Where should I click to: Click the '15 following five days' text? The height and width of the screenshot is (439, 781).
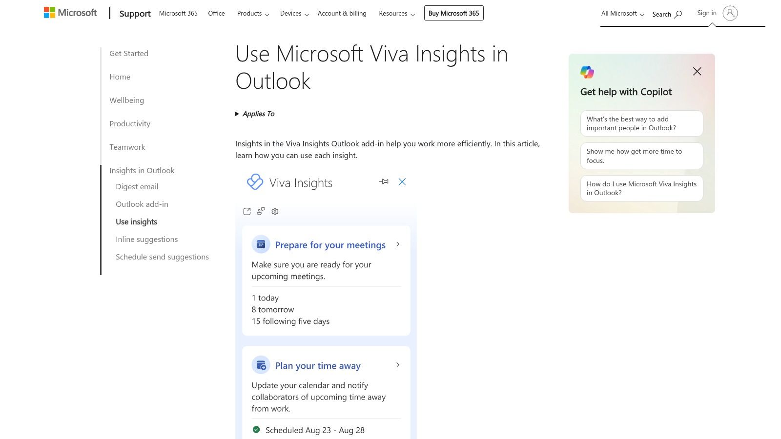click(x=290, y=321)
